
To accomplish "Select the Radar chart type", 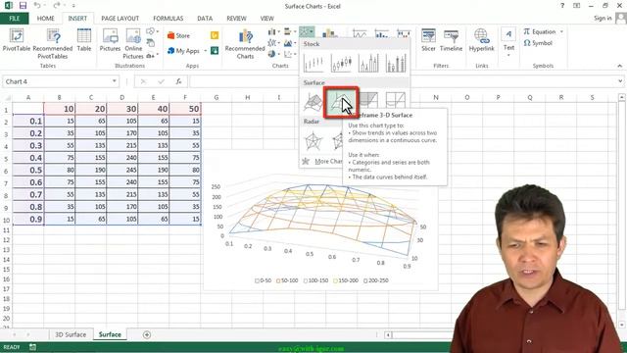I will [313, 140].
